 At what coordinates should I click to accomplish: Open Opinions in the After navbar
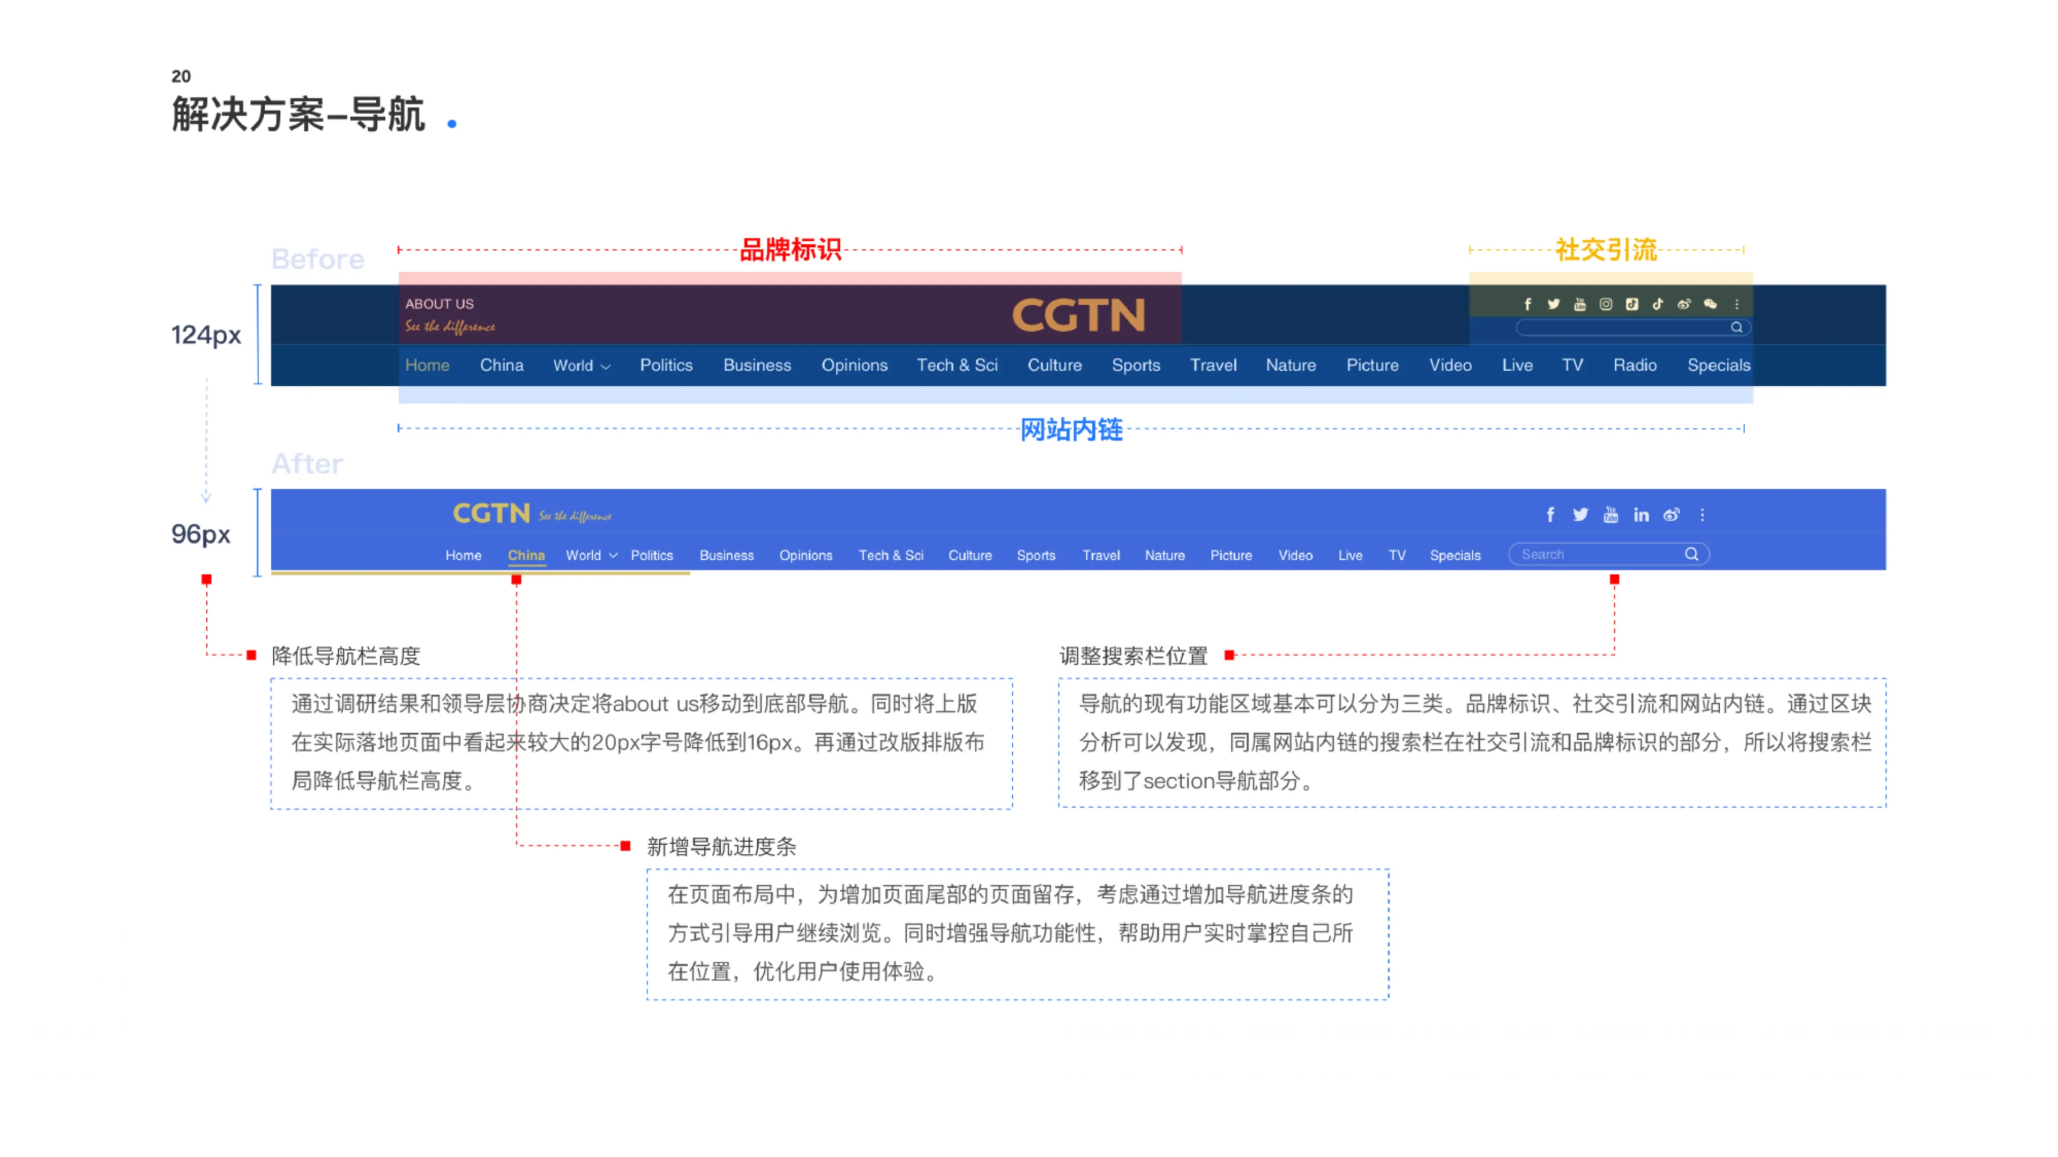point(806,555)
